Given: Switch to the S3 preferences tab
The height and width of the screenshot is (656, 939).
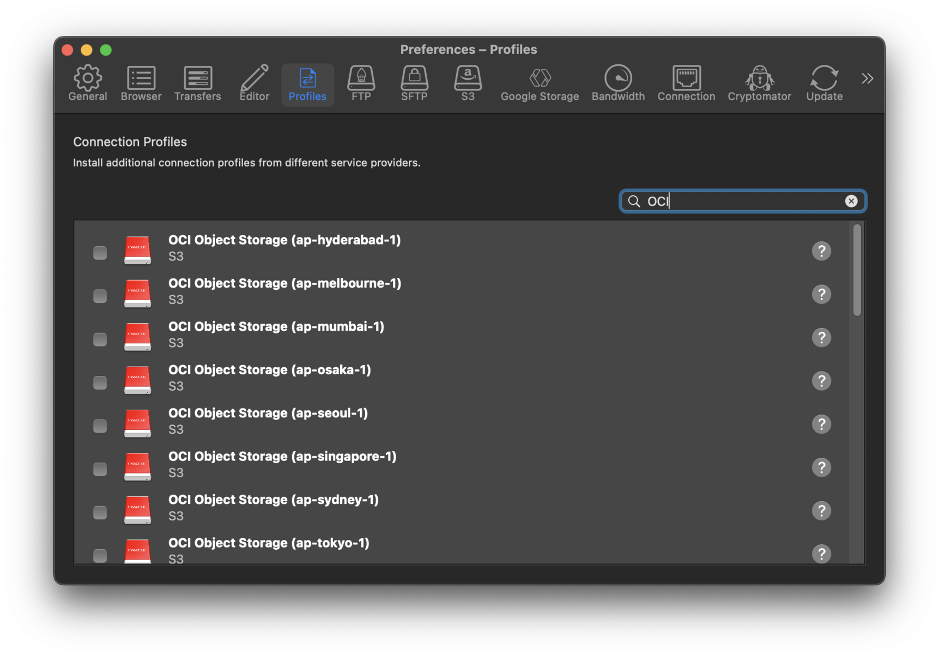Looking at the screenshot, I should click(468, 83).
